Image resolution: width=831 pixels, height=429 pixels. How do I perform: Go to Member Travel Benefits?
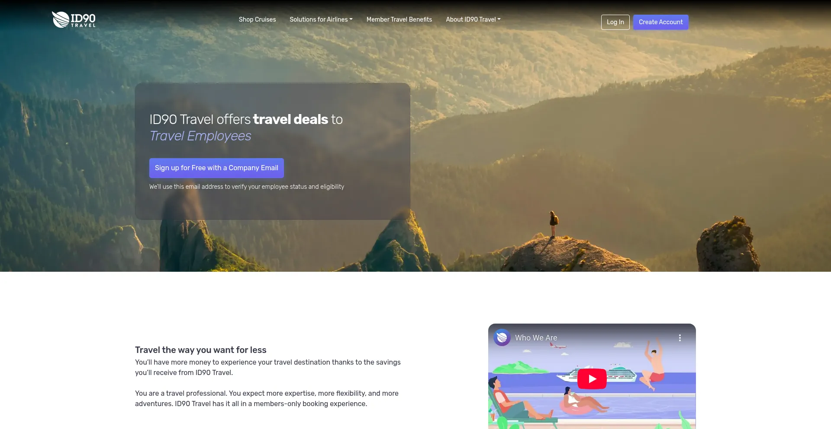pos(399,19)
